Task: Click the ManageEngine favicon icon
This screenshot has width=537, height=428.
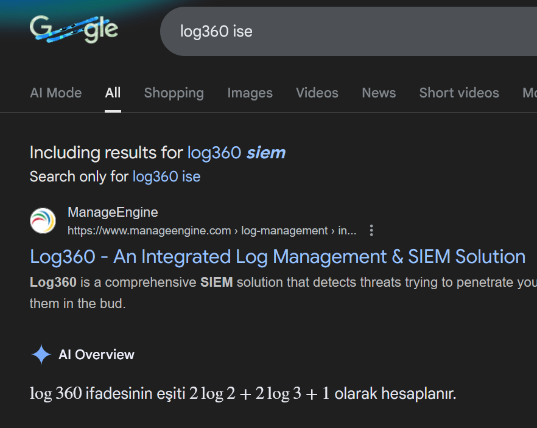Action: click(43, 220)
